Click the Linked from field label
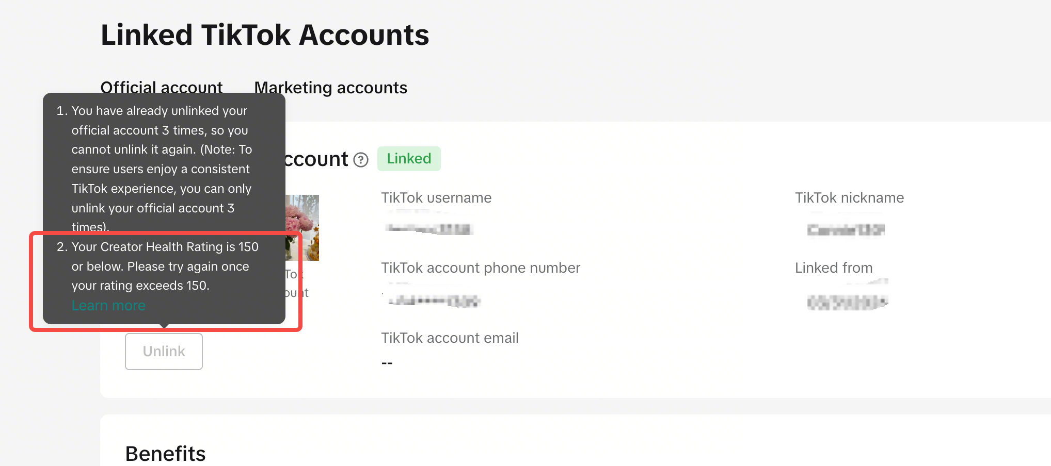The image size is (1051, 466). 834,268
